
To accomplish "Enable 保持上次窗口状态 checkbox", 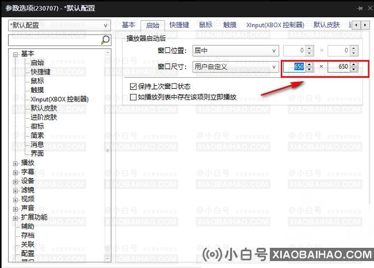I will click(133, 86).
